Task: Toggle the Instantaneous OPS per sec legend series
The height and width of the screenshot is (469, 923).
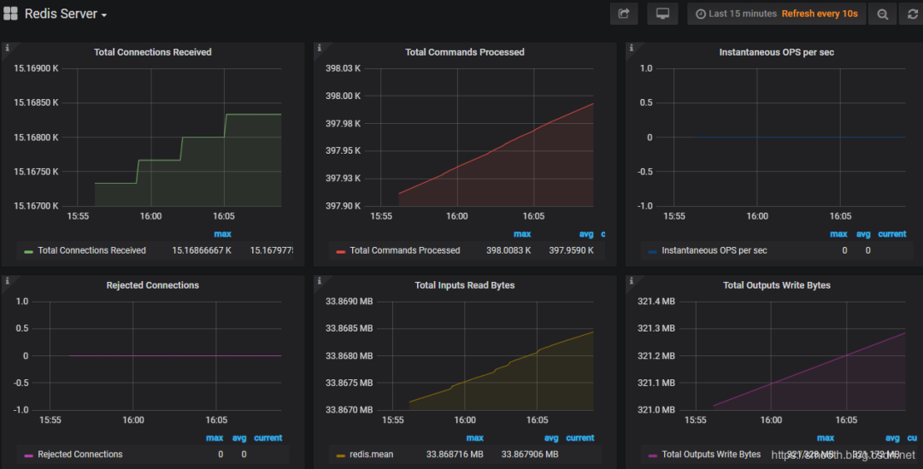Action: (x=714, y=250)
